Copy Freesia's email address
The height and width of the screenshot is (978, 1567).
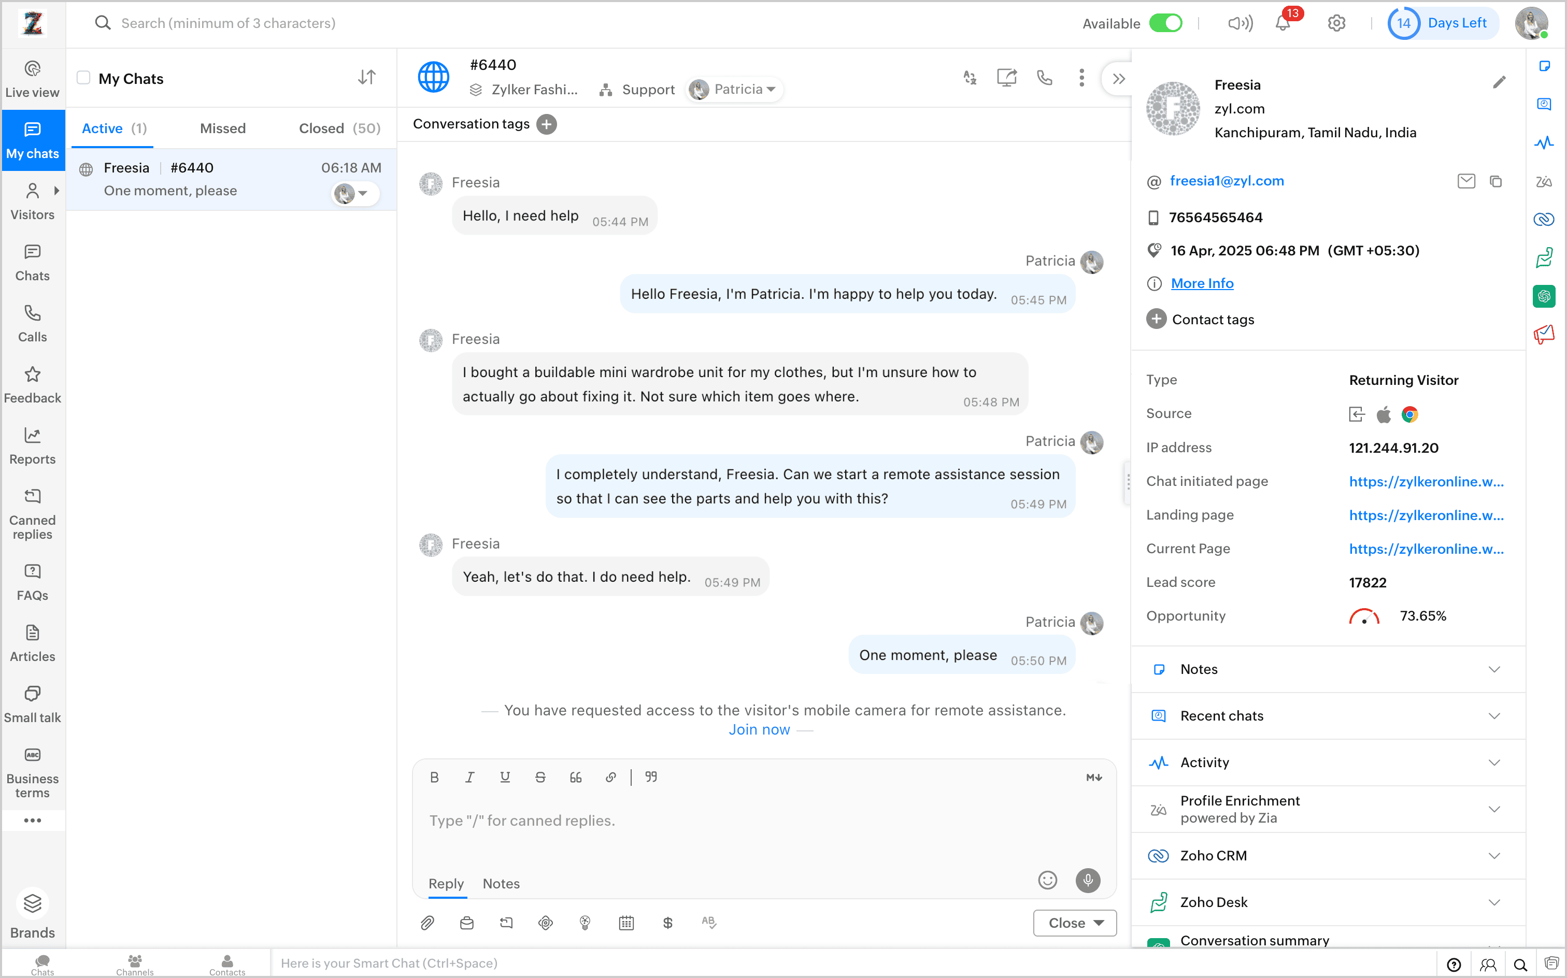(1495, 182)
